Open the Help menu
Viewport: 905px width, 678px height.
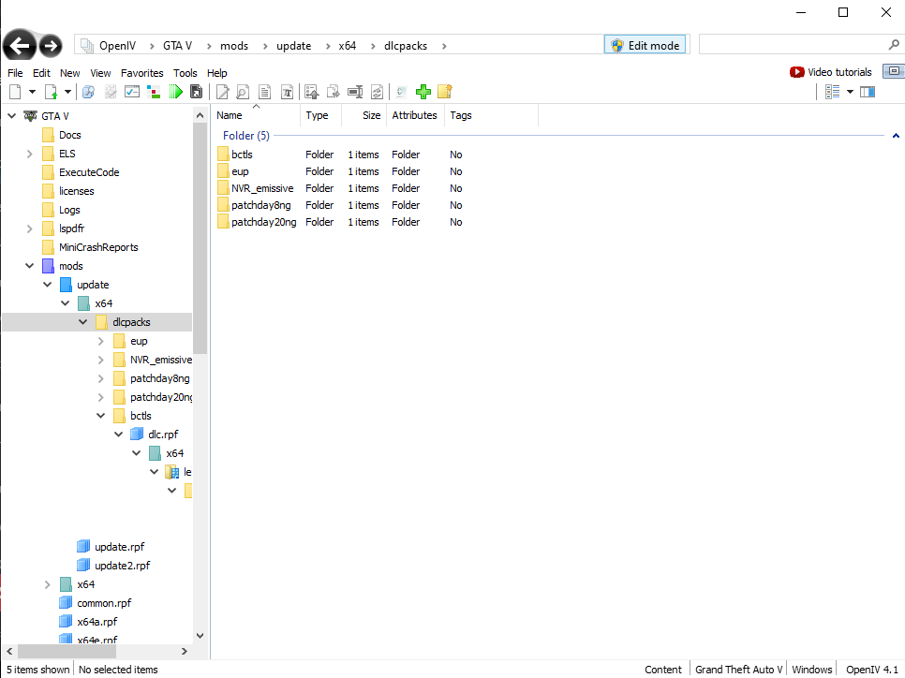click(217, 73)
